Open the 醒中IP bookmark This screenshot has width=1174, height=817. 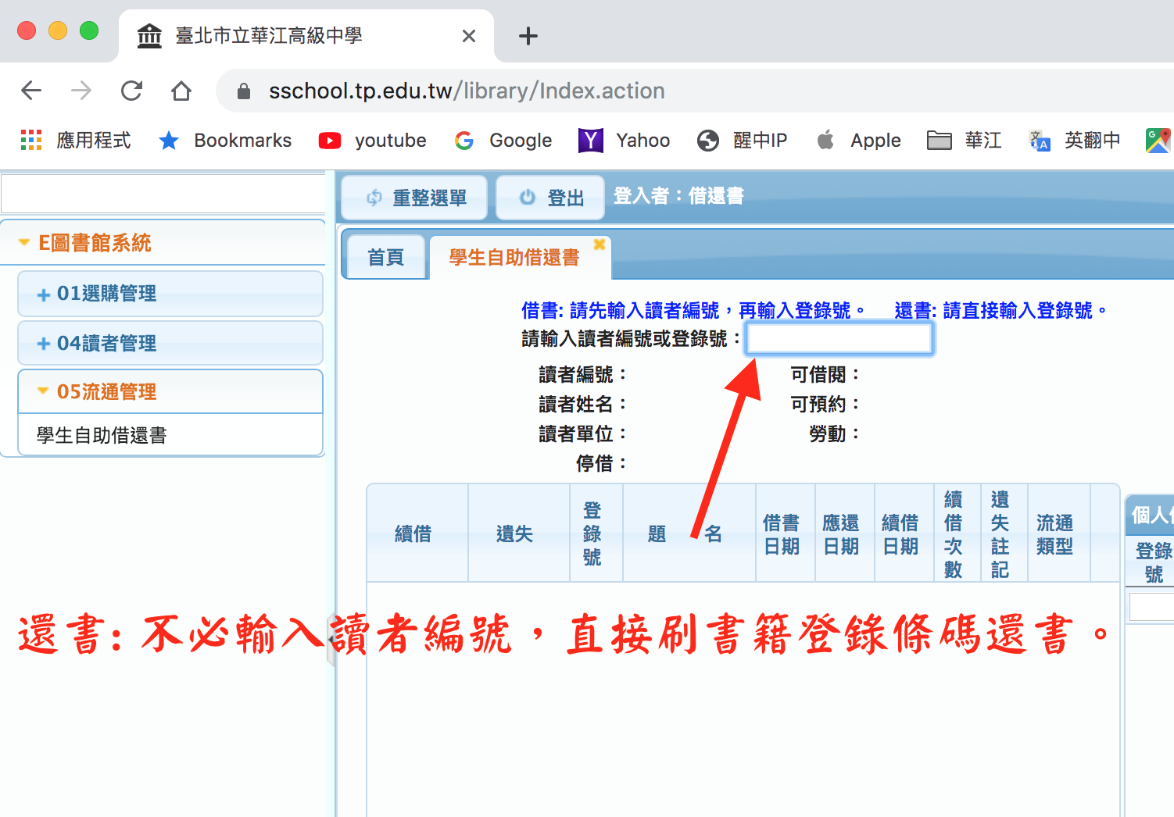[742, 141]
